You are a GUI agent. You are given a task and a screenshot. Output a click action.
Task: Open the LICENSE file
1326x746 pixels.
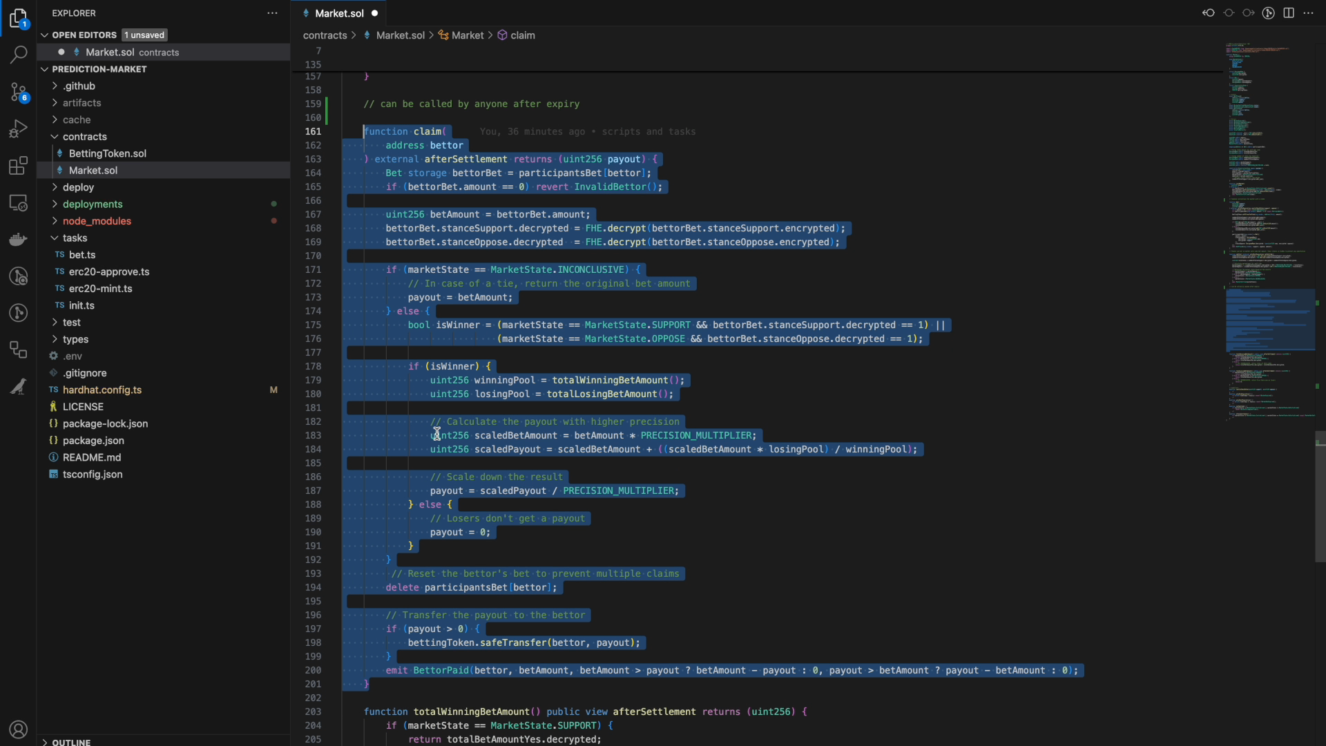pyautogui.click(x=83, y=407)
